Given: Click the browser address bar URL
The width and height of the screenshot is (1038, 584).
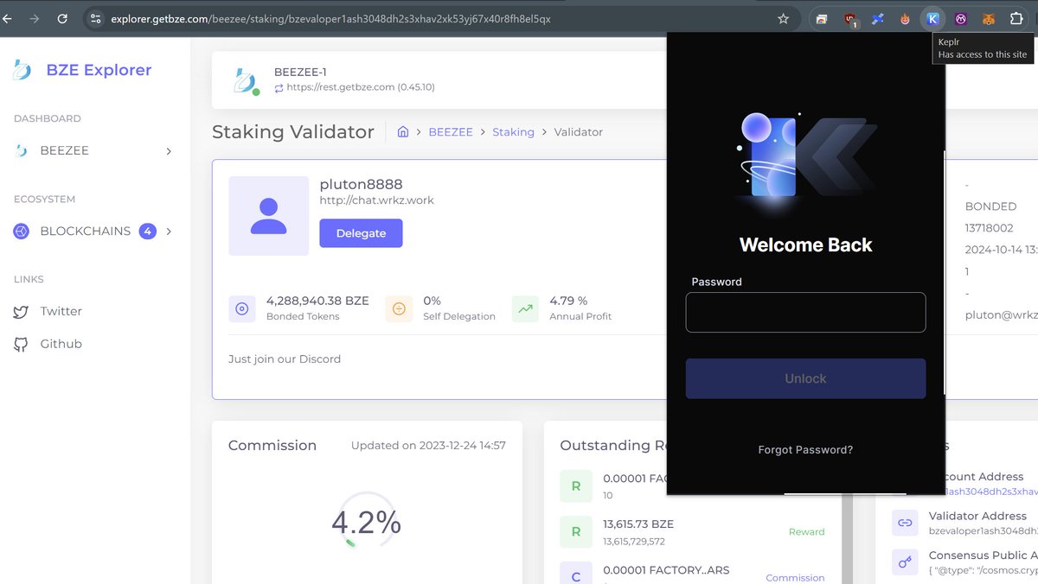Looking at the screenshot, I should [330, 18].
